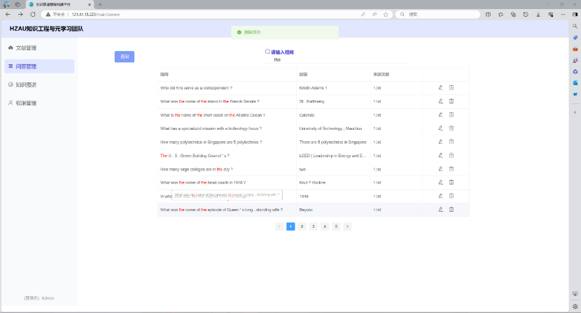
Task: Click delete icon for Knut Rockne row
Action: tap(451, 182)
